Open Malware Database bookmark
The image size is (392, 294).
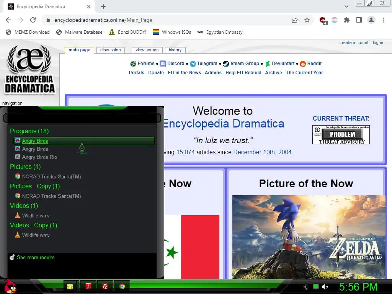click(80, 32)
